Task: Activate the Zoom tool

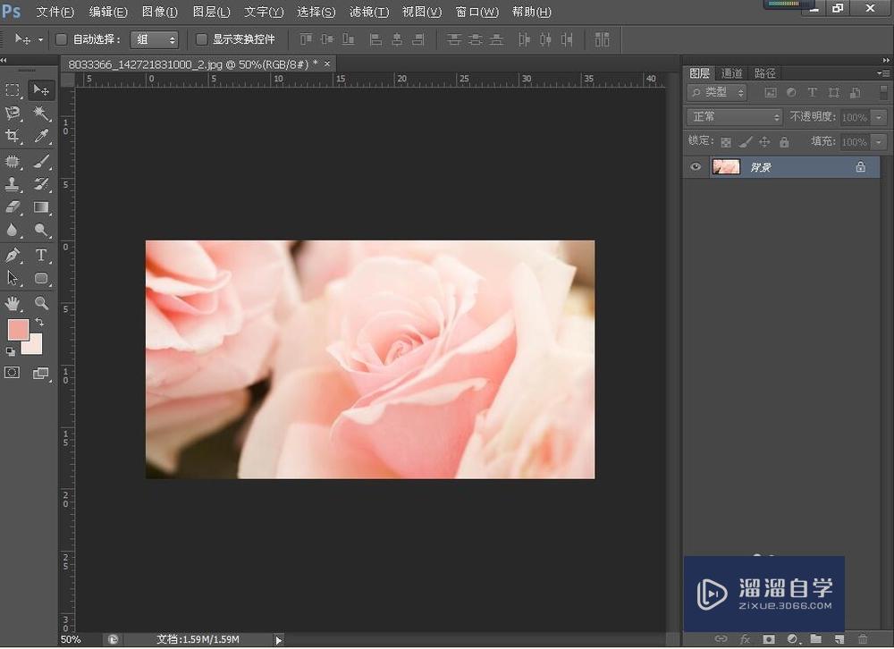Action: pos(41,304)
